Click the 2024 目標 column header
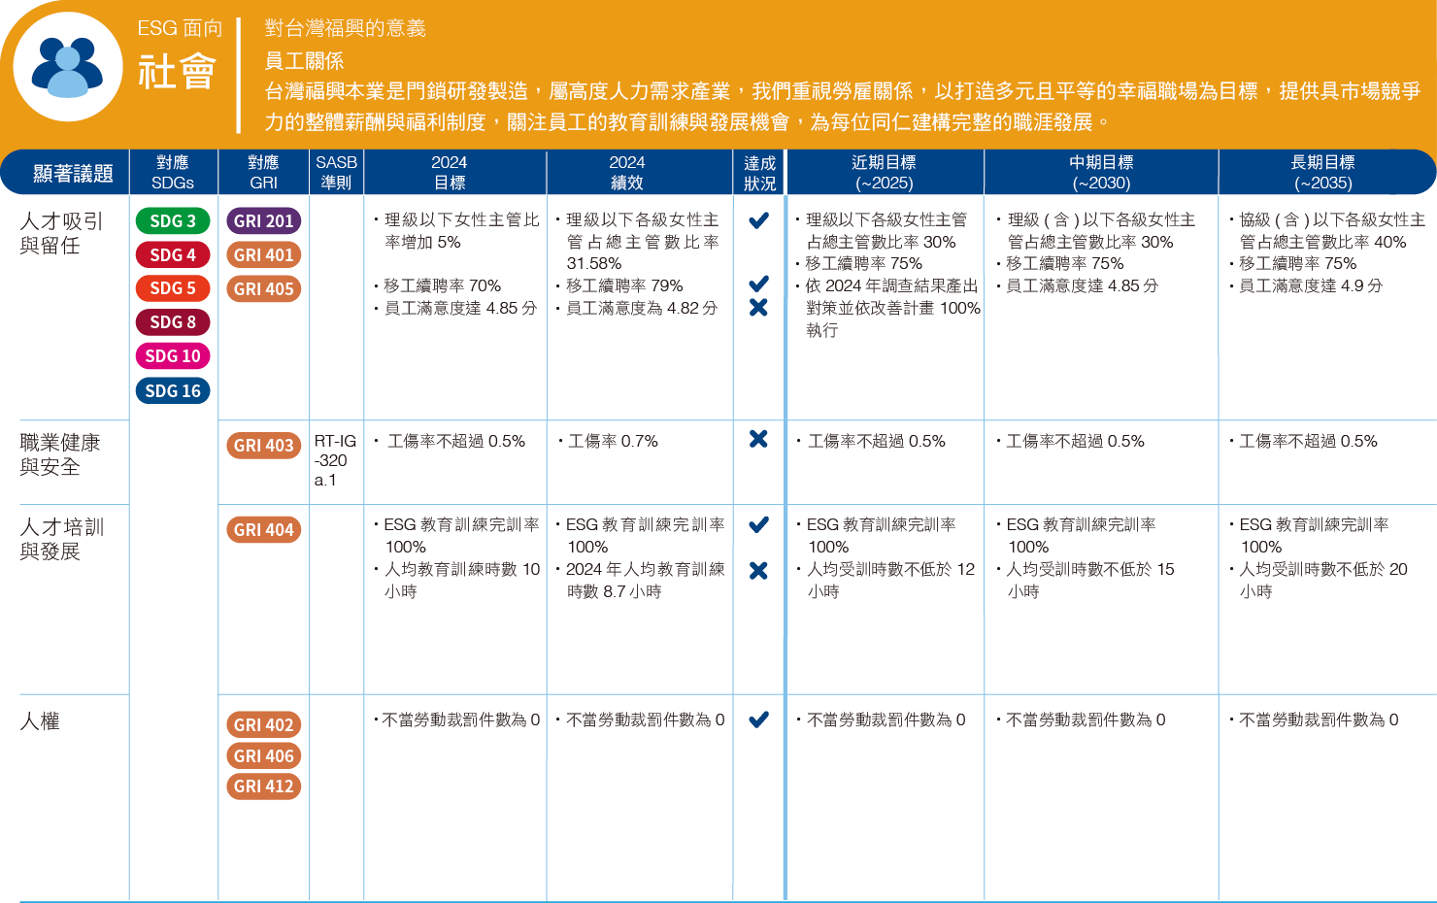This screenshot has height=903, width=1437. pyautogui.click(x=450, y=173)
